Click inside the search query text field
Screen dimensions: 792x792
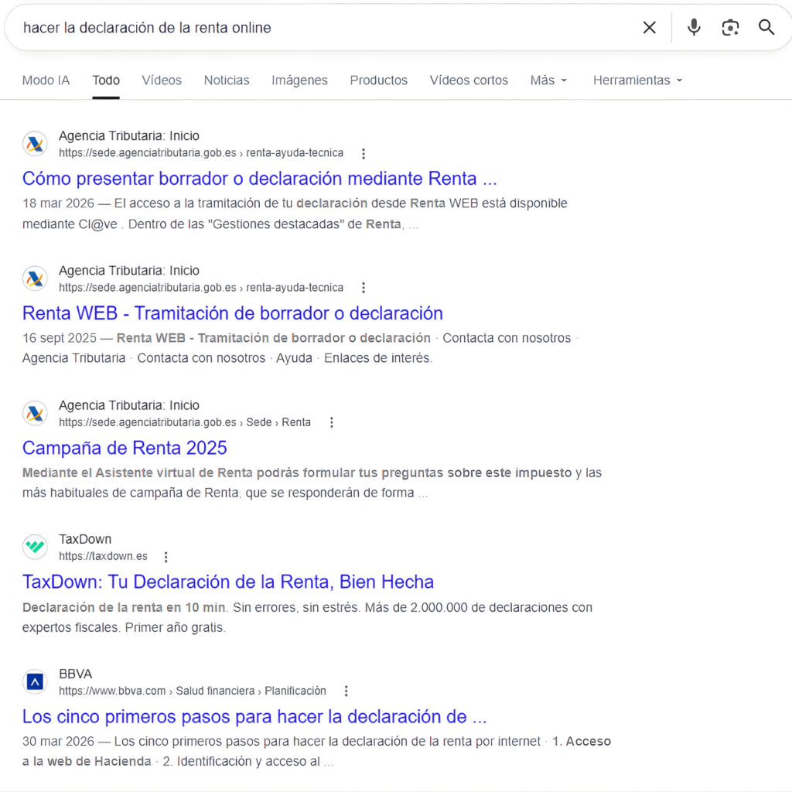323,28
